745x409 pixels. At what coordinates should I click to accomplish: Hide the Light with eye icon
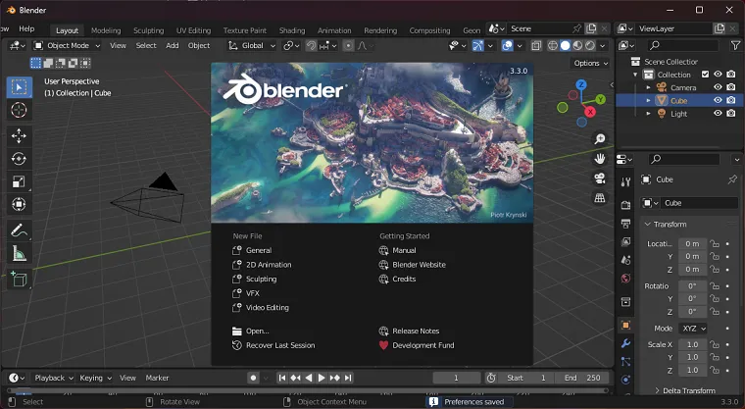(718, 113)
